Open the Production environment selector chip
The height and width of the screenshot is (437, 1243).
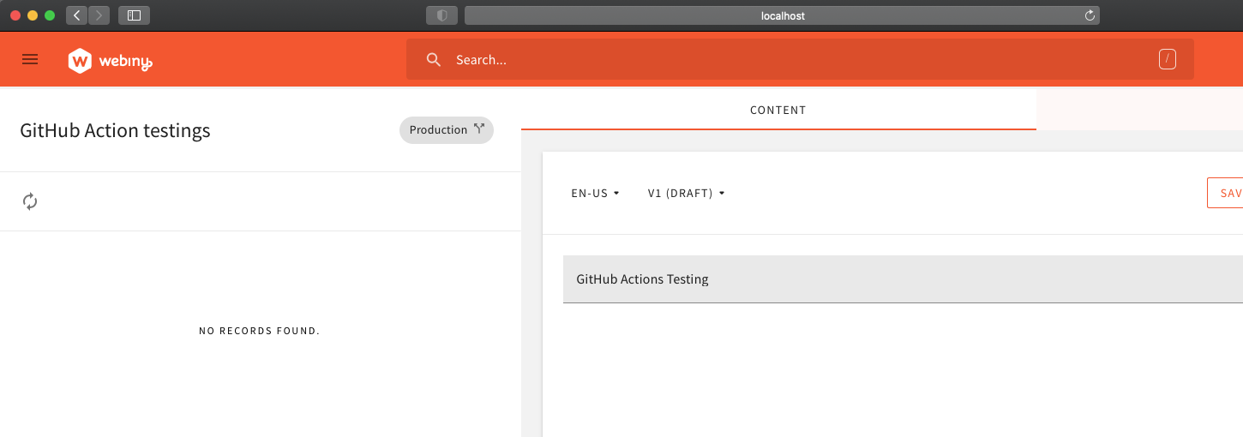tap(447, 130)
